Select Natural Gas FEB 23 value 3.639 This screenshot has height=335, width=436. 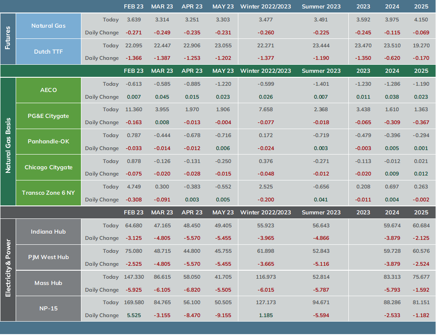pyautogui.click(x=134, y=20)
